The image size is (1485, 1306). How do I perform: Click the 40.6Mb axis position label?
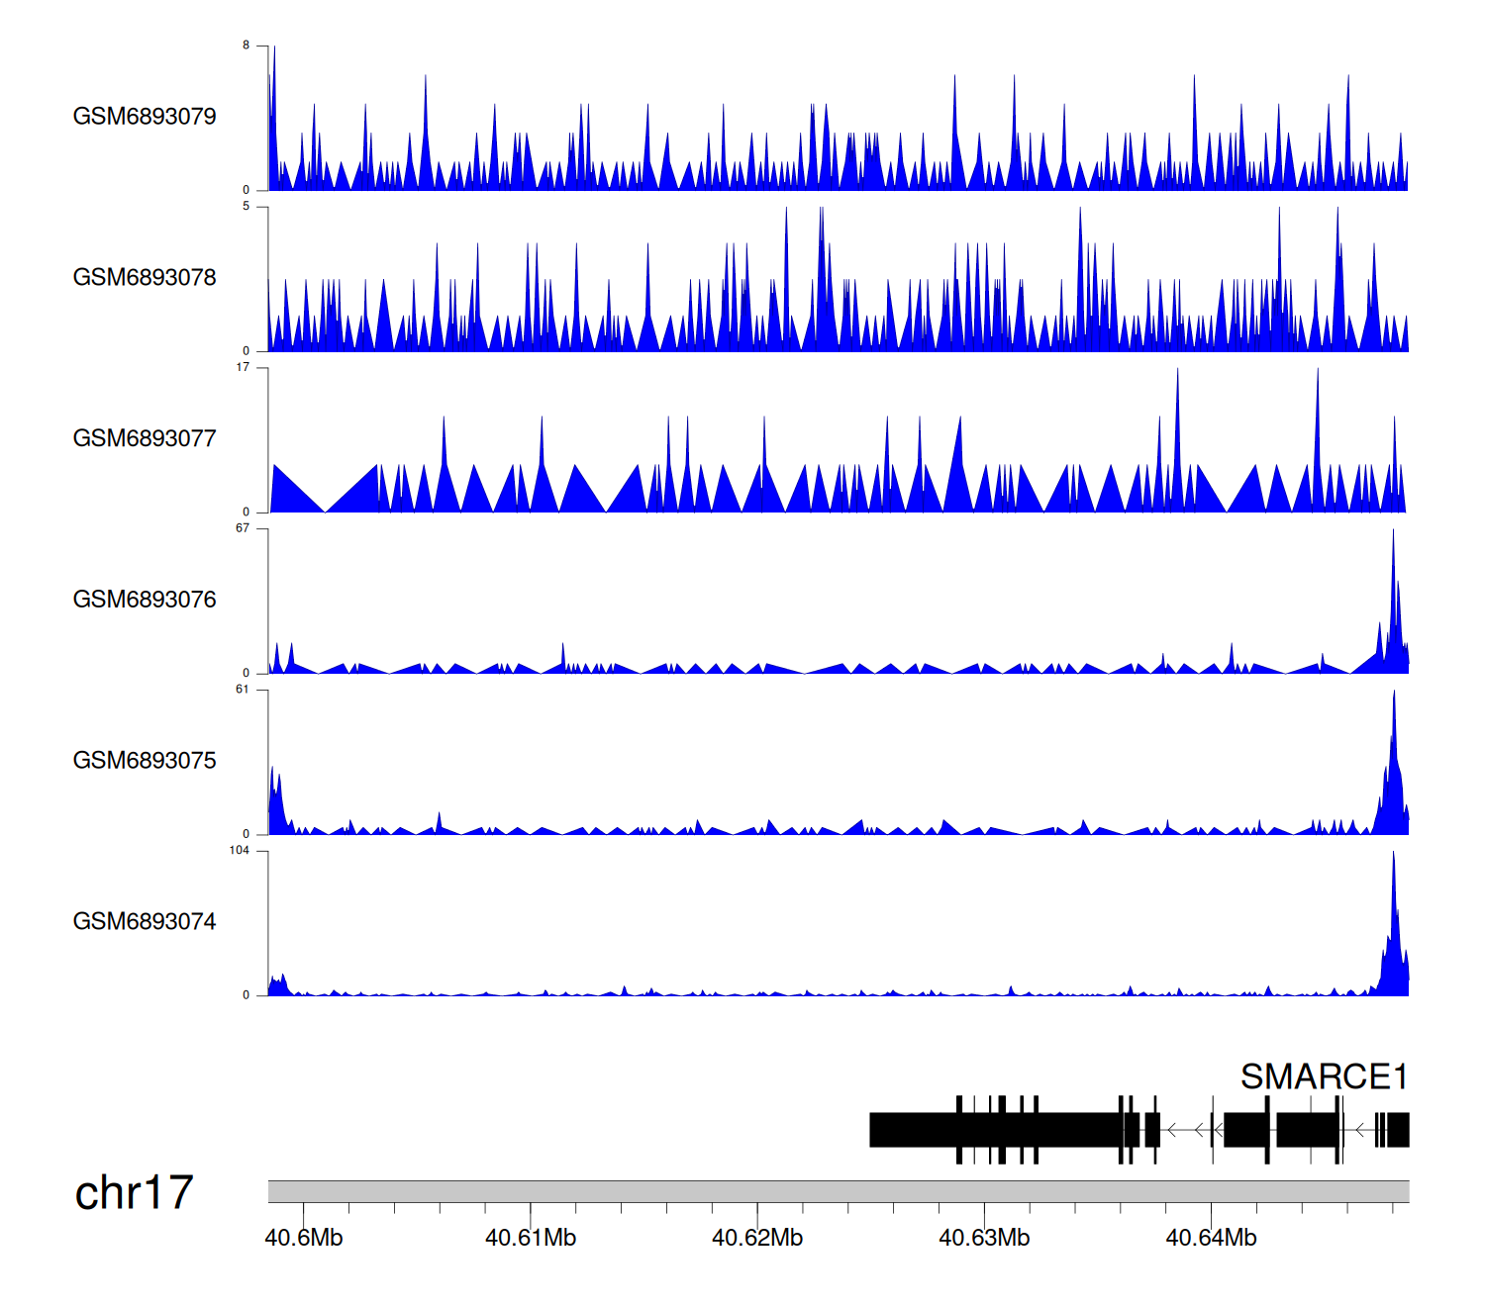(304, 1238)
